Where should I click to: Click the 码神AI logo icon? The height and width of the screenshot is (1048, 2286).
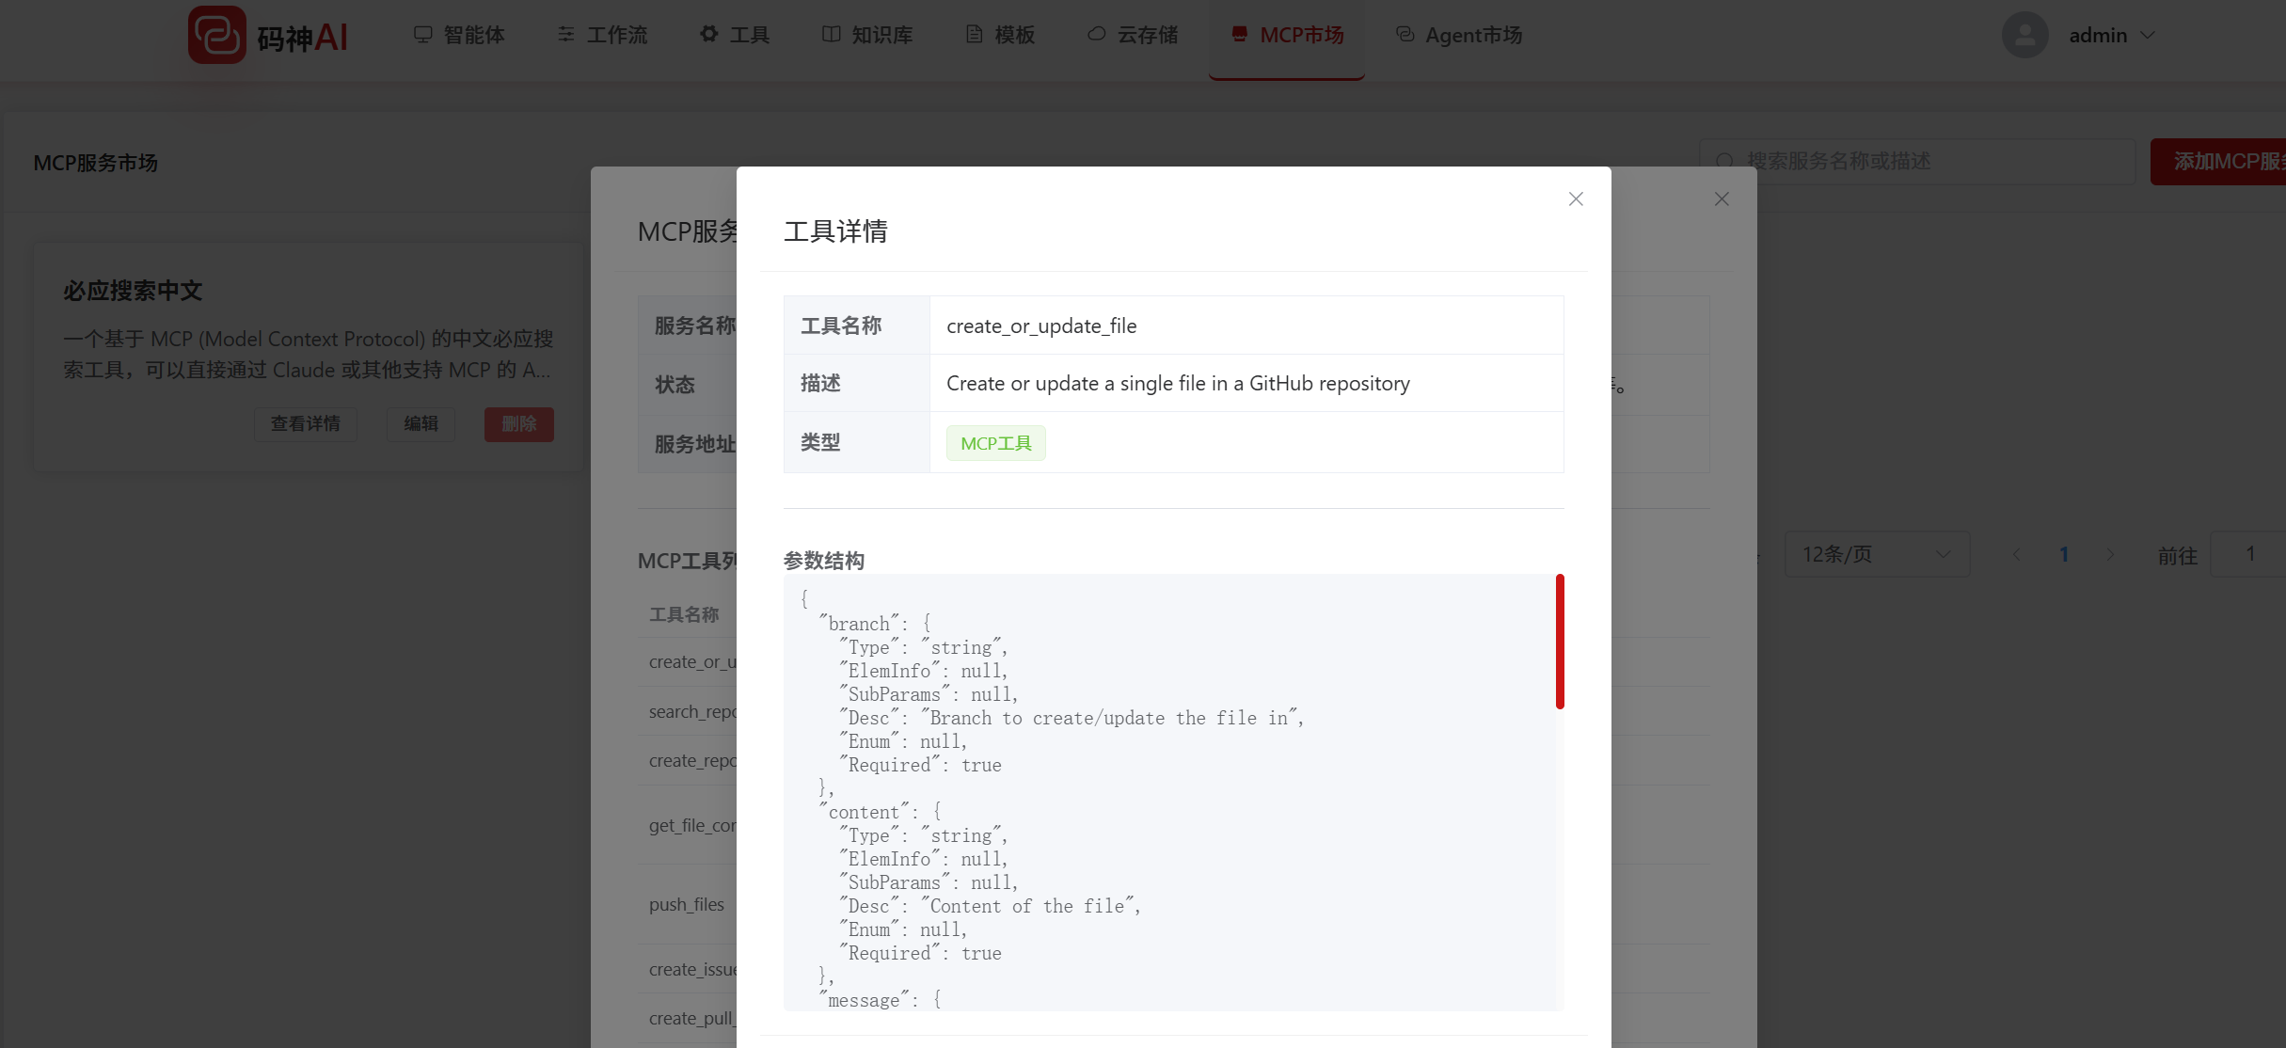216,36
